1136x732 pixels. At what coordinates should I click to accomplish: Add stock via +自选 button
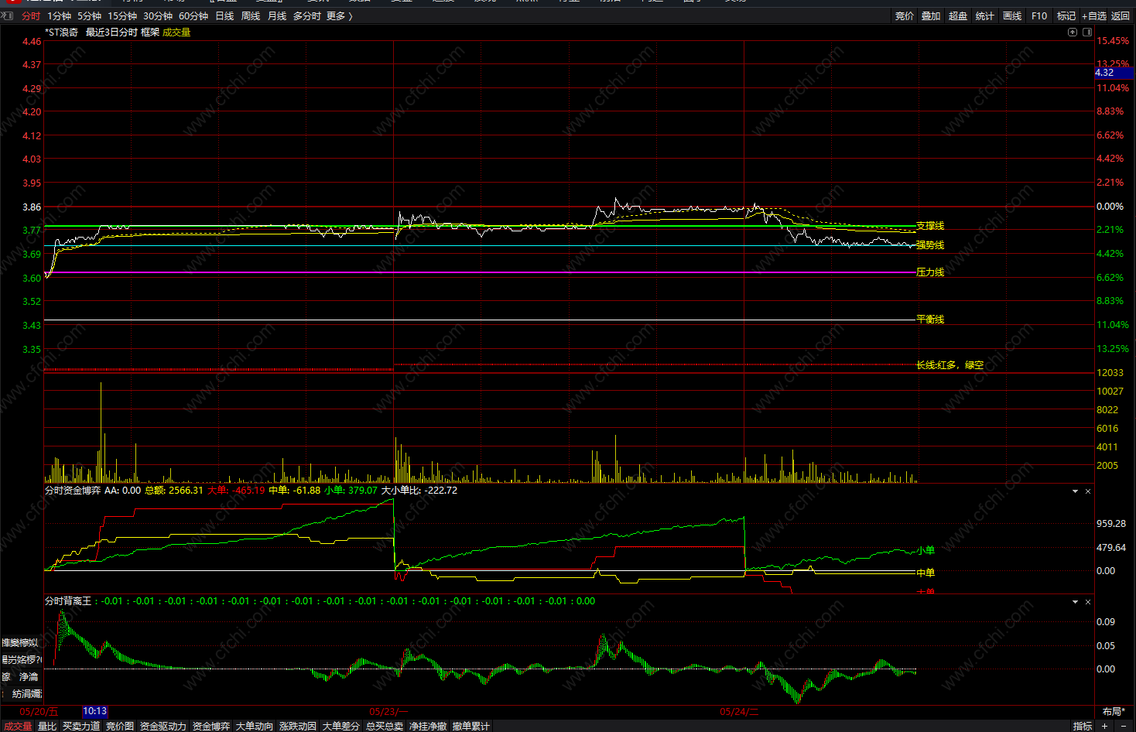(1094, 15)
